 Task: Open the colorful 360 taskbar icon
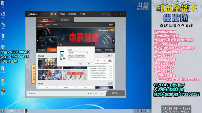coord(21,111)
